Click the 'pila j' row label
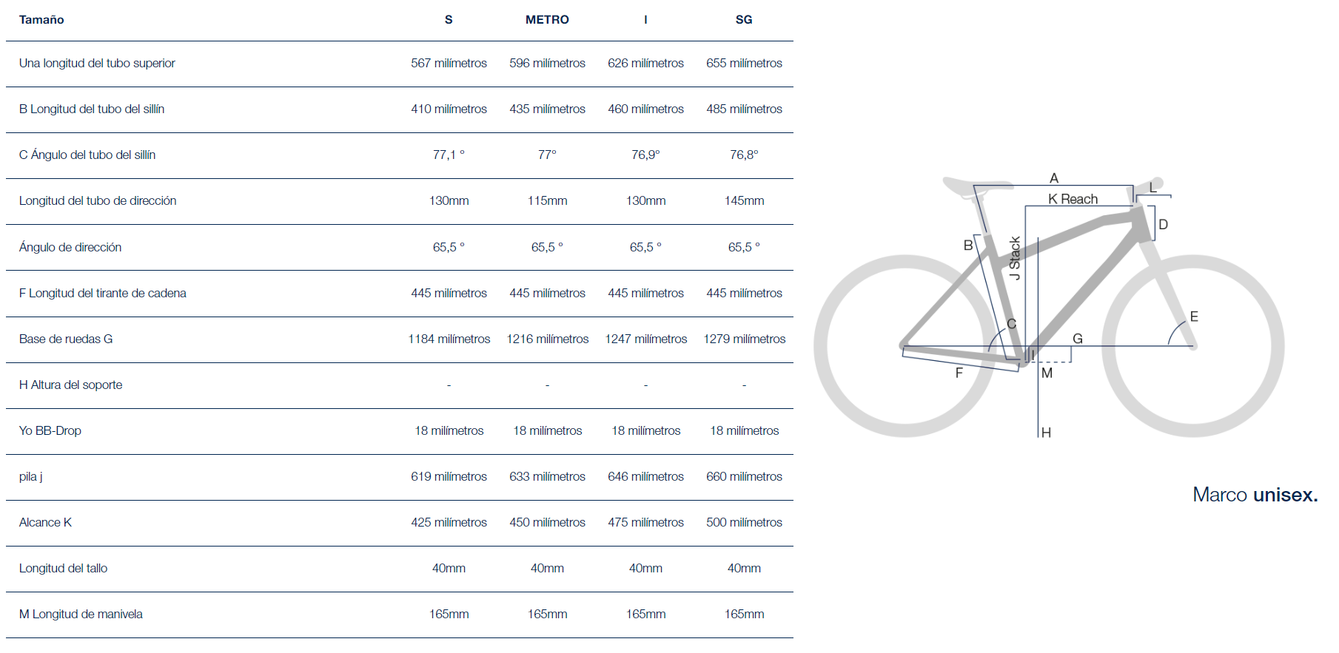 point(30,476)
